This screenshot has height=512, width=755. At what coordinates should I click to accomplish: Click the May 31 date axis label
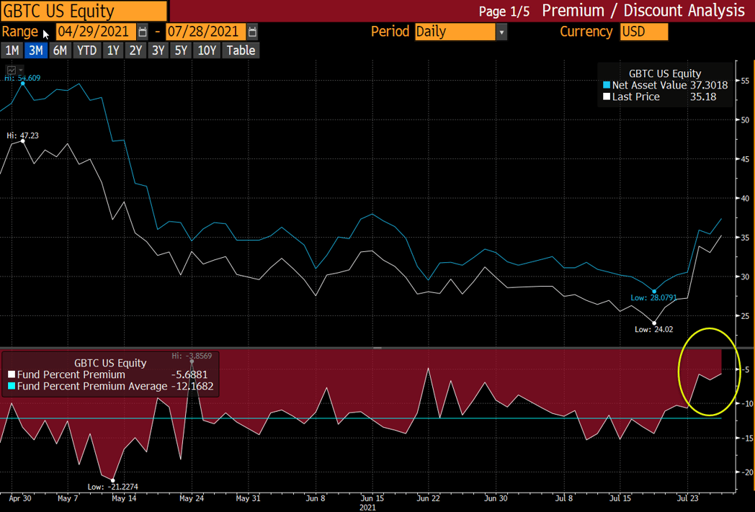coord(249,498)
